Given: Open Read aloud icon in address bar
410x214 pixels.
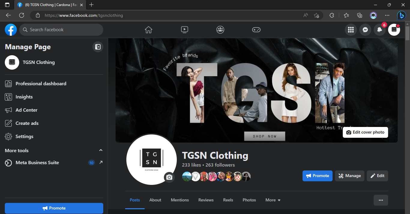Looking at the screenshot, I should pyautogui.click(x=306, y=15).
